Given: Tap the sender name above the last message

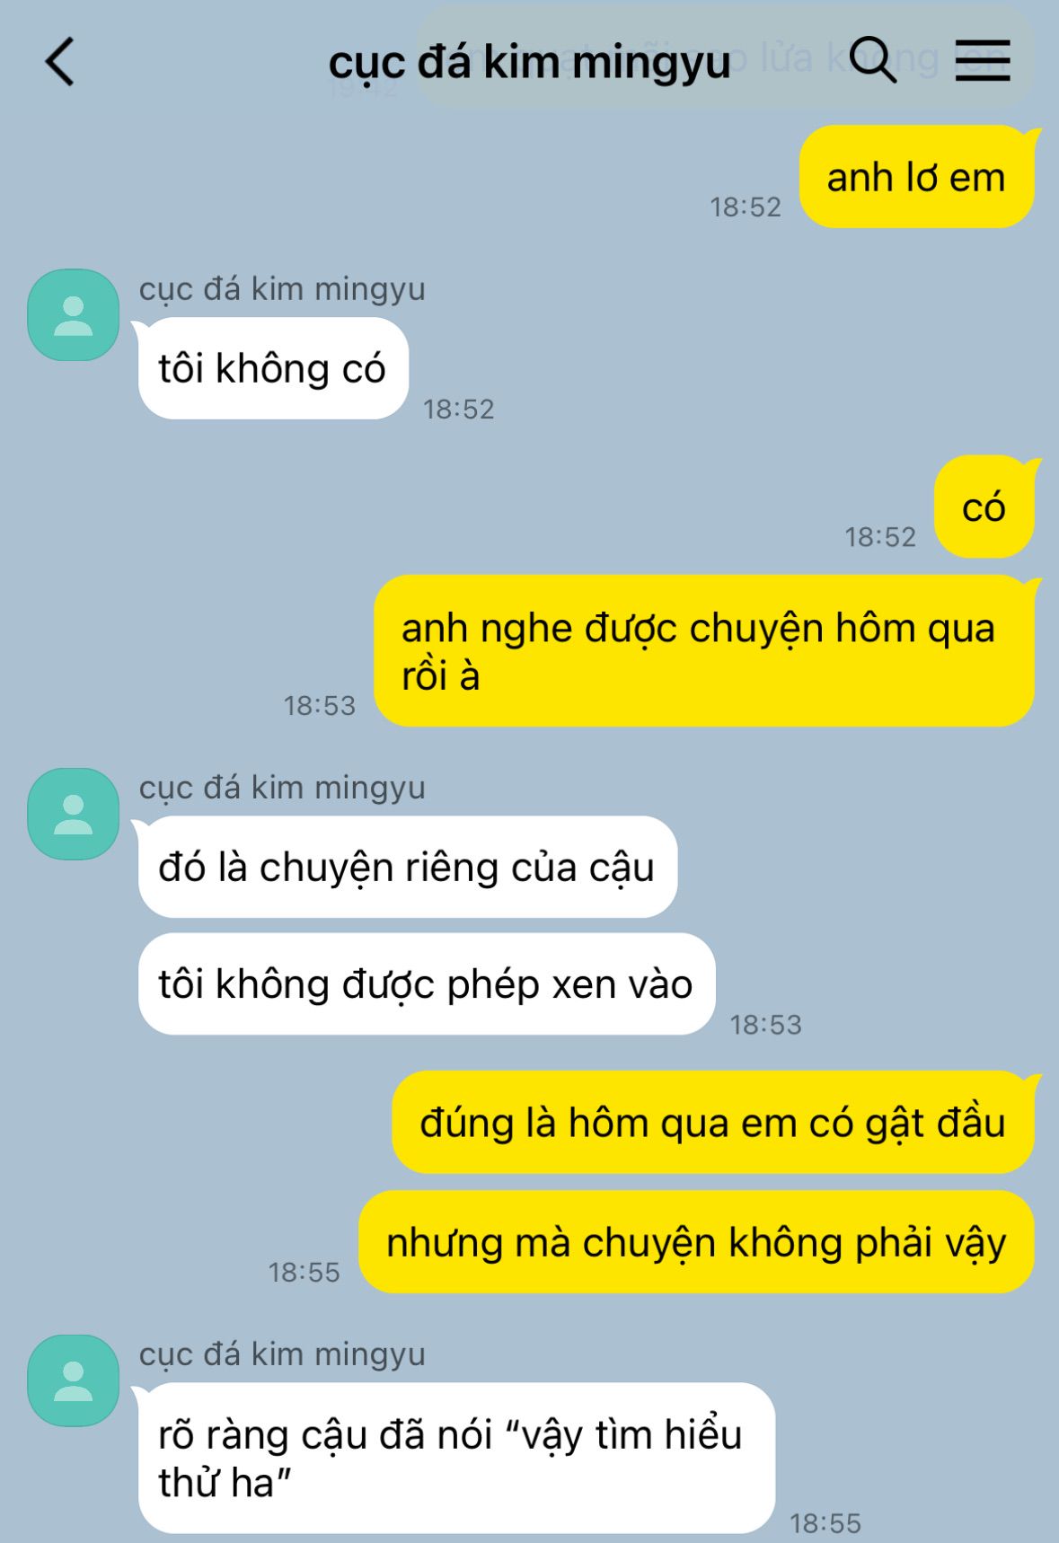Looking at the screenshot, I should point(282,1354).
